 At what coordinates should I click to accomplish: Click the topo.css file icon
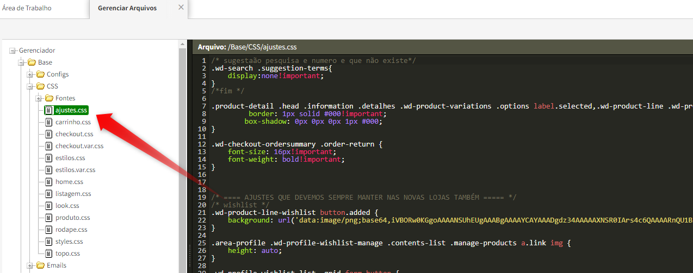(x=48, y=253)
